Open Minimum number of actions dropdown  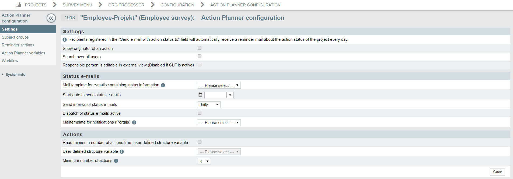click(204, 161)
